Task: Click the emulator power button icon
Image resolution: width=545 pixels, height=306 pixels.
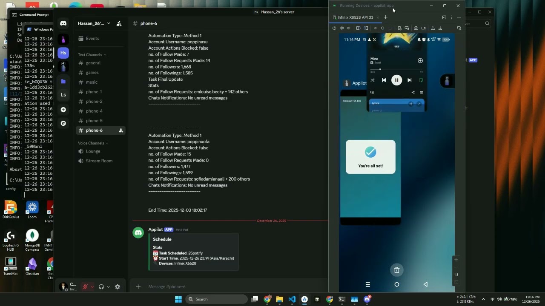Action: (334, 28)
